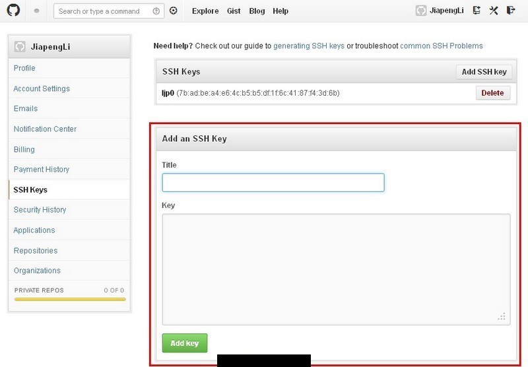The height and width of the screenshot is (367, 528).
Task: Go to Account Settings
Action: click(x=69, y=88)
